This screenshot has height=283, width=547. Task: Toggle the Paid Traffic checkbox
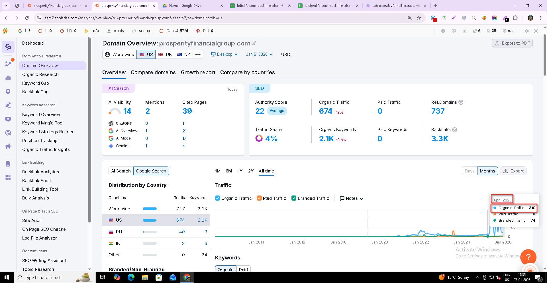[259, 198]
